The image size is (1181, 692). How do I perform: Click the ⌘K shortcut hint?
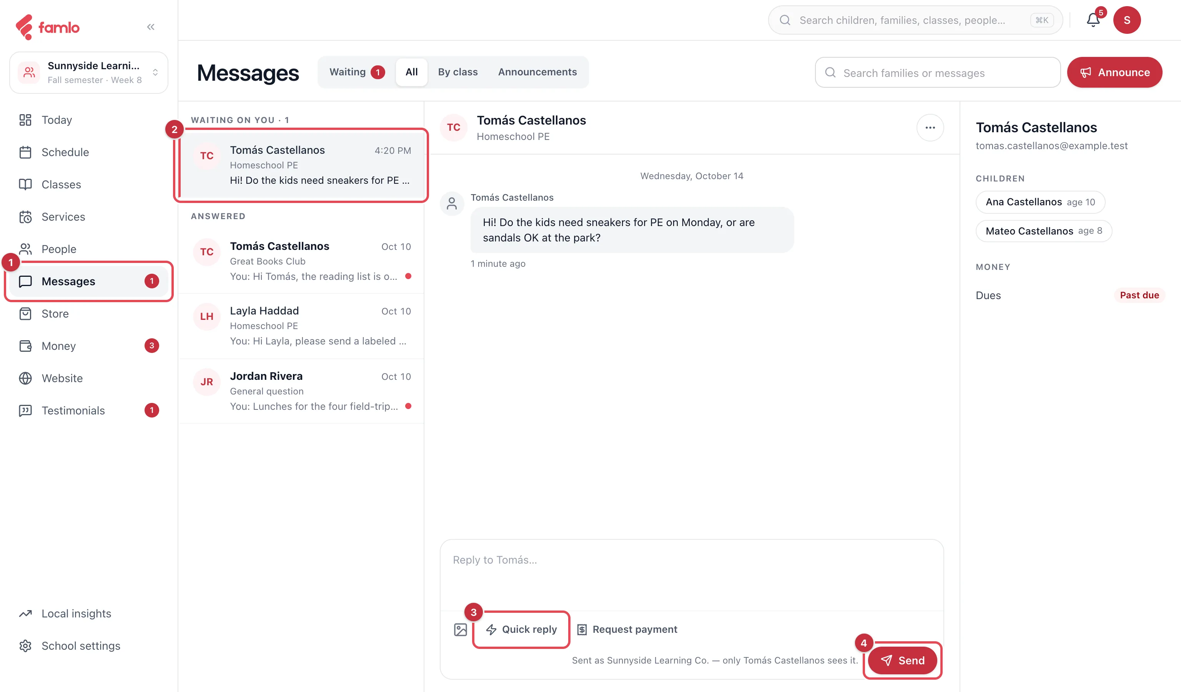tap(1041, 20)
